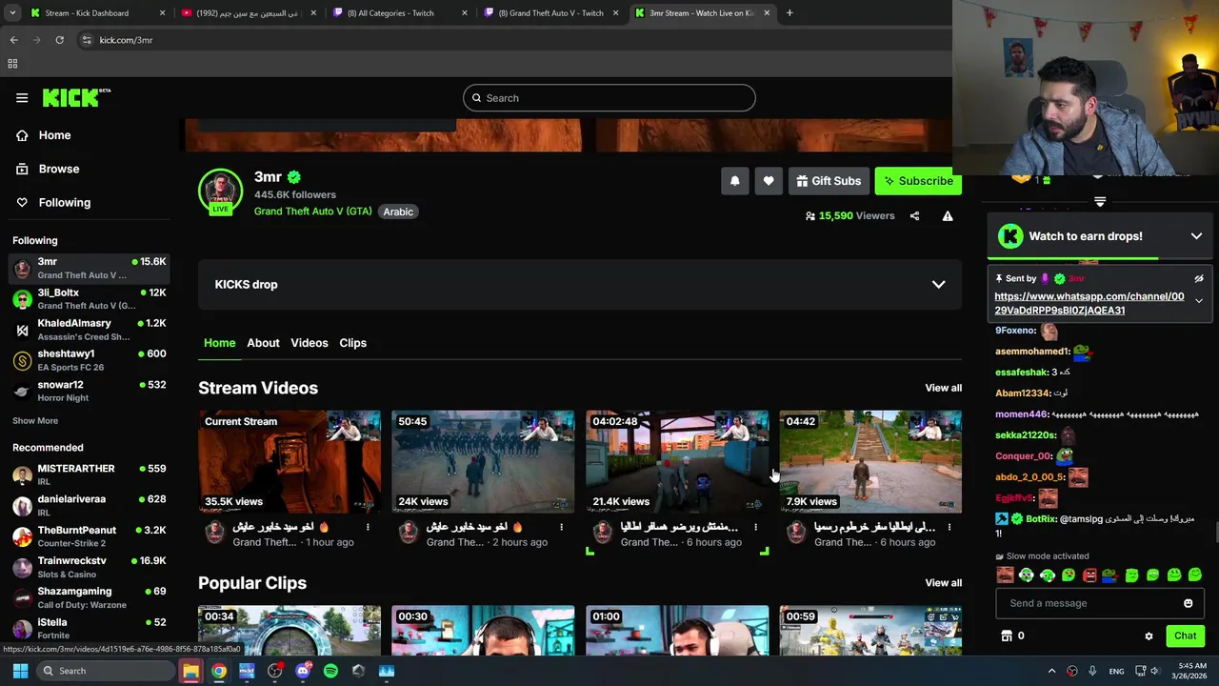Reload the page in Chrome

pyautogui.click(x=59, y=40)
